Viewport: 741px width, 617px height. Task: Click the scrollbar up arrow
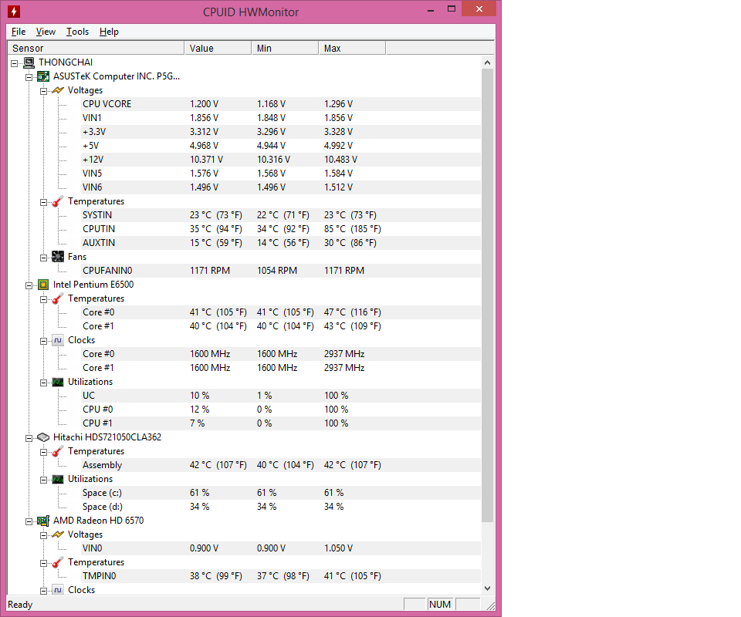tap(487, 62)
